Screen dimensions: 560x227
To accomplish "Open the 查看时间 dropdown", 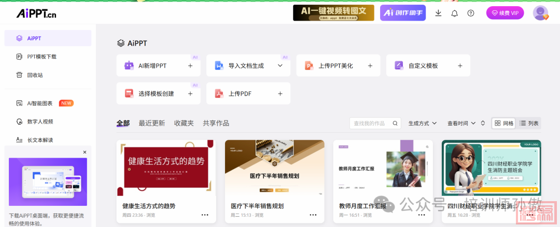I will tap(461, 123).
